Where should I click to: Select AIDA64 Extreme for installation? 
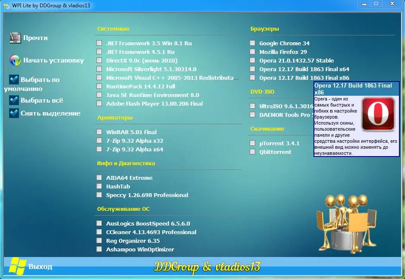click(99, 178)
